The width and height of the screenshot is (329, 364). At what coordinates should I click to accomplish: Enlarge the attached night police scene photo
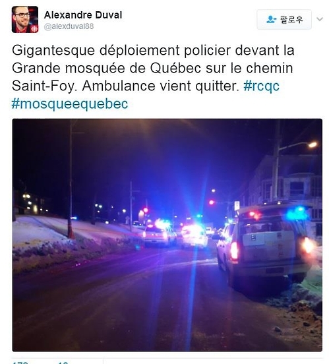pyautogui.click(x=167, y=235)
